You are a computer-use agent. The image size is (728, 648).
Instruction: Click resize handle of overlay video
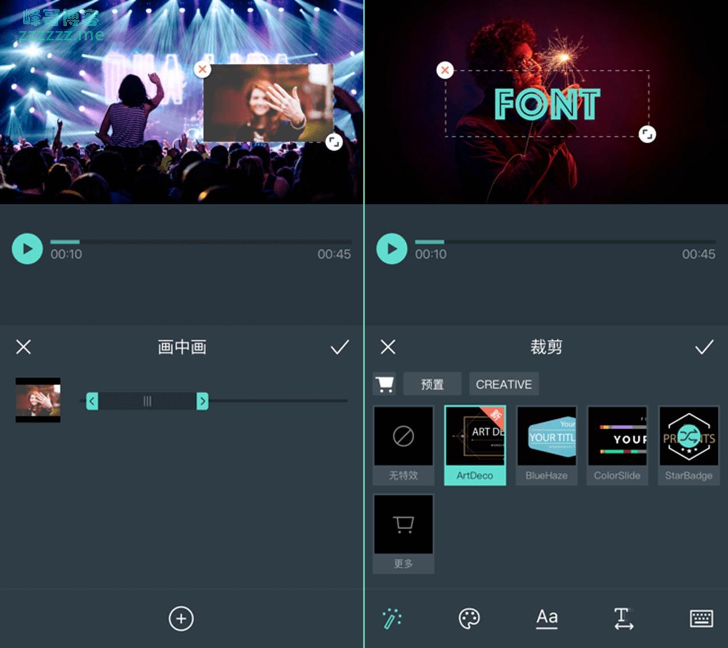tap(334, 142)
